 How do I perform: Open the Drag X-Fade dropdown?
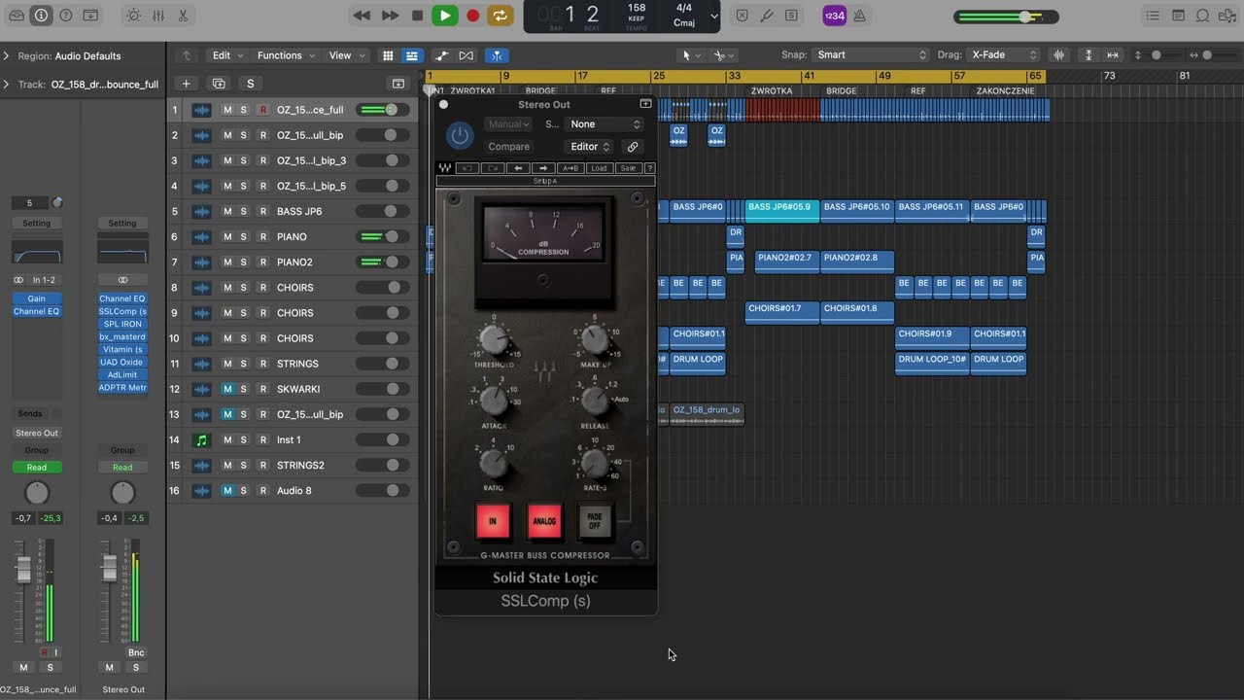coord(1004,55)
